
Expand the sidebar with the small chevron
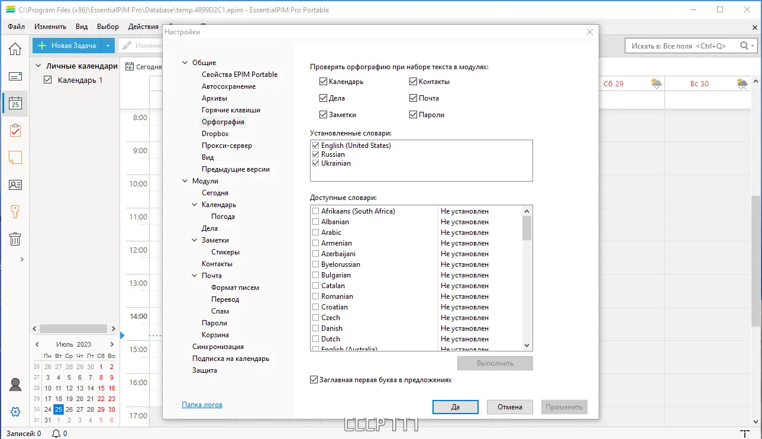(22, 259)
